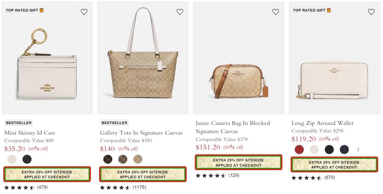Select black swatch for Mini Skinny Id Case

tap(27, 159)
